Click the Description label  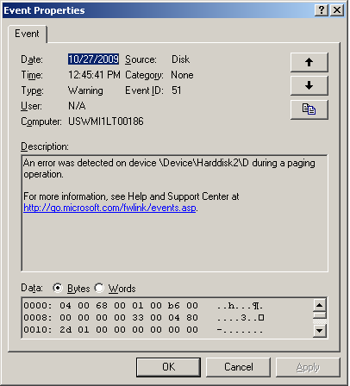point(45,146)
